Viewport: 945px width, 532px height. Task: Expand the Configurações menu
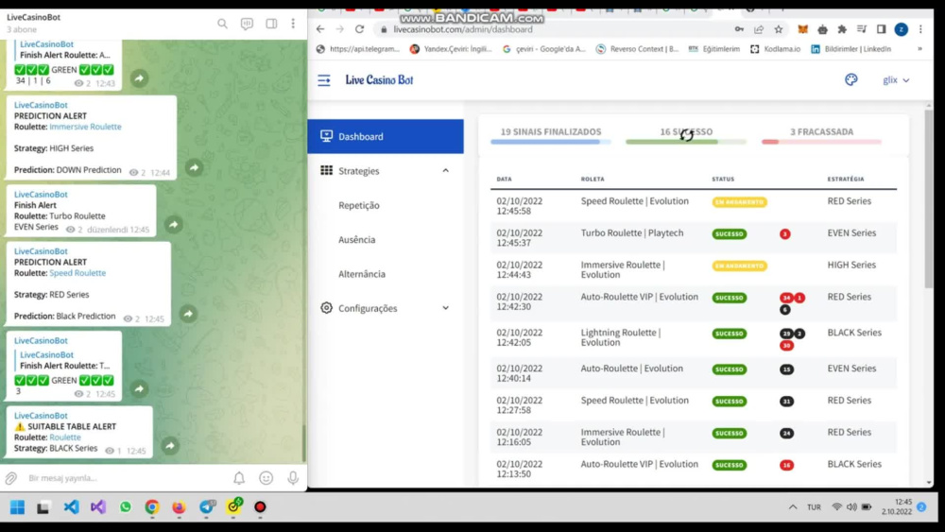(386, 308)
